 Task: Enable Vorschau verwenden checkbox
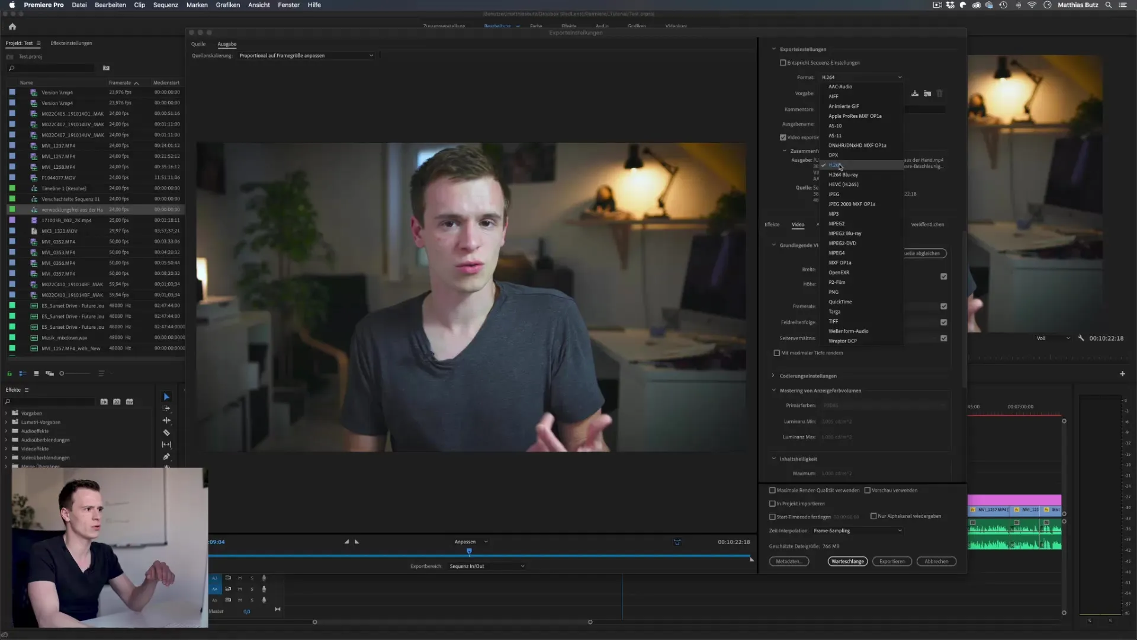pyautogui.click(x=867, y=491)
